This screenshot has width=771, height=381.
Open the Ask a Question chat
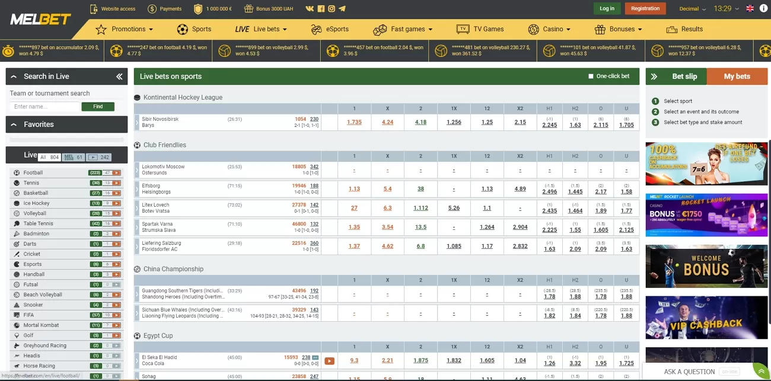(x=690, y=372)
